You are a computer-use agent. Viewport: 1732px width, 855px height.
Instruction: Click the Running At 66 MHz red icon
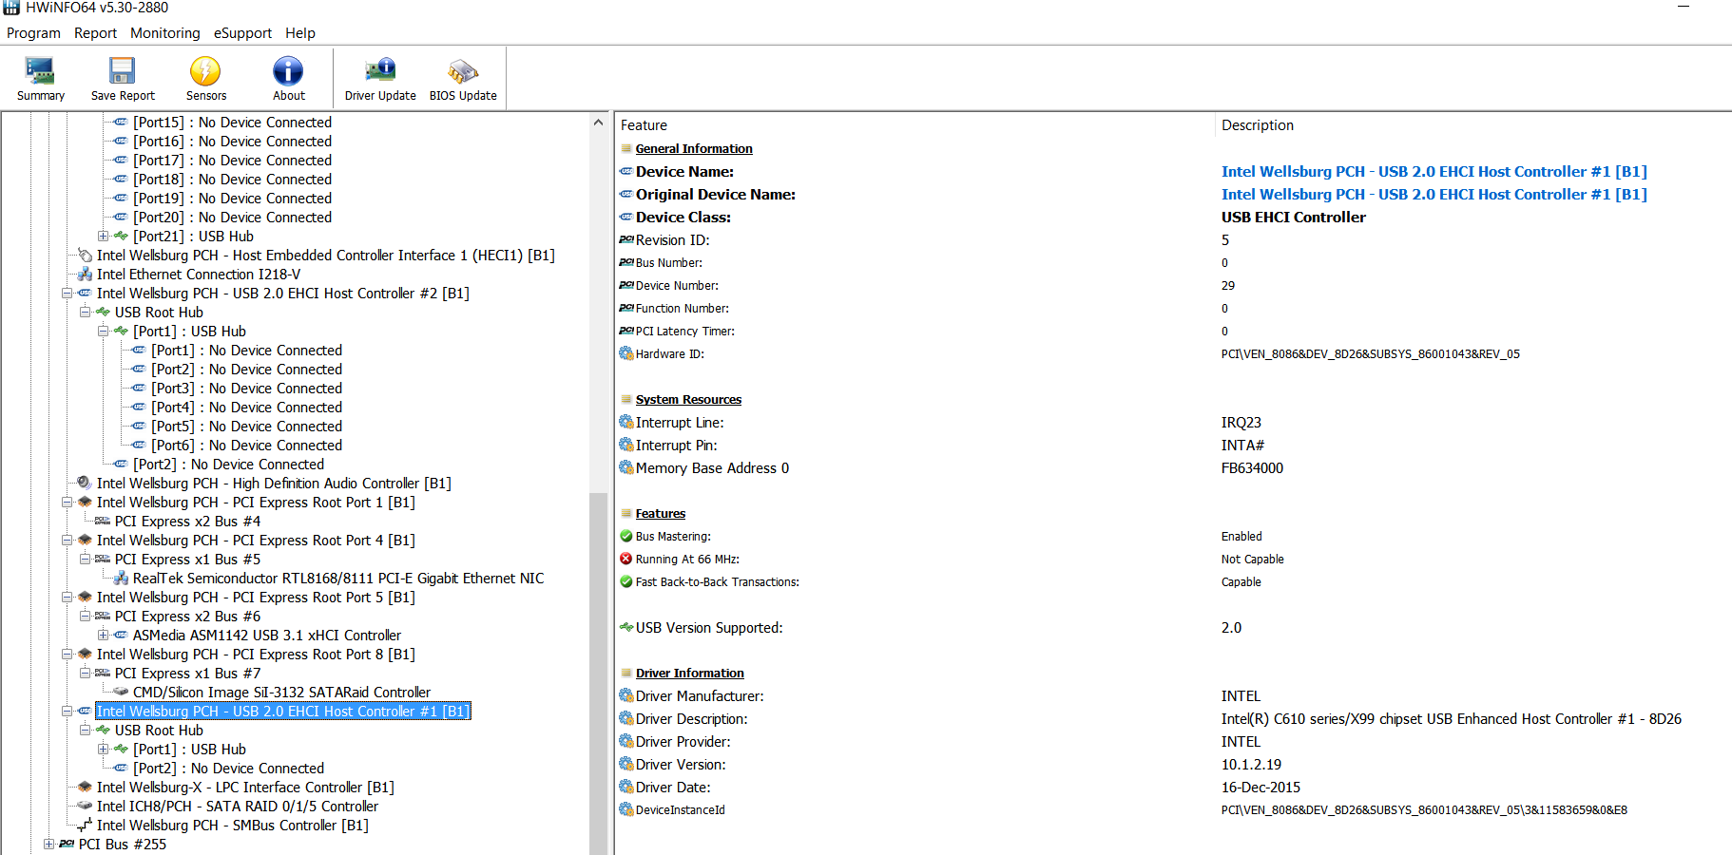point(626,560)
